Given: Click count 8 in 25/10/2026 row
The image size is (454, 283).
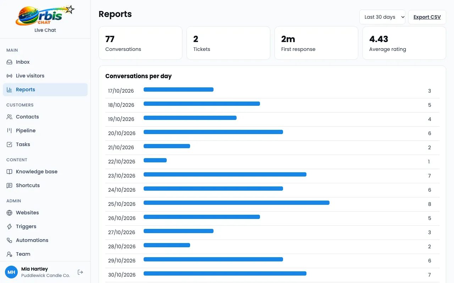Looking at the screenshot, I should tap(430, 204).
